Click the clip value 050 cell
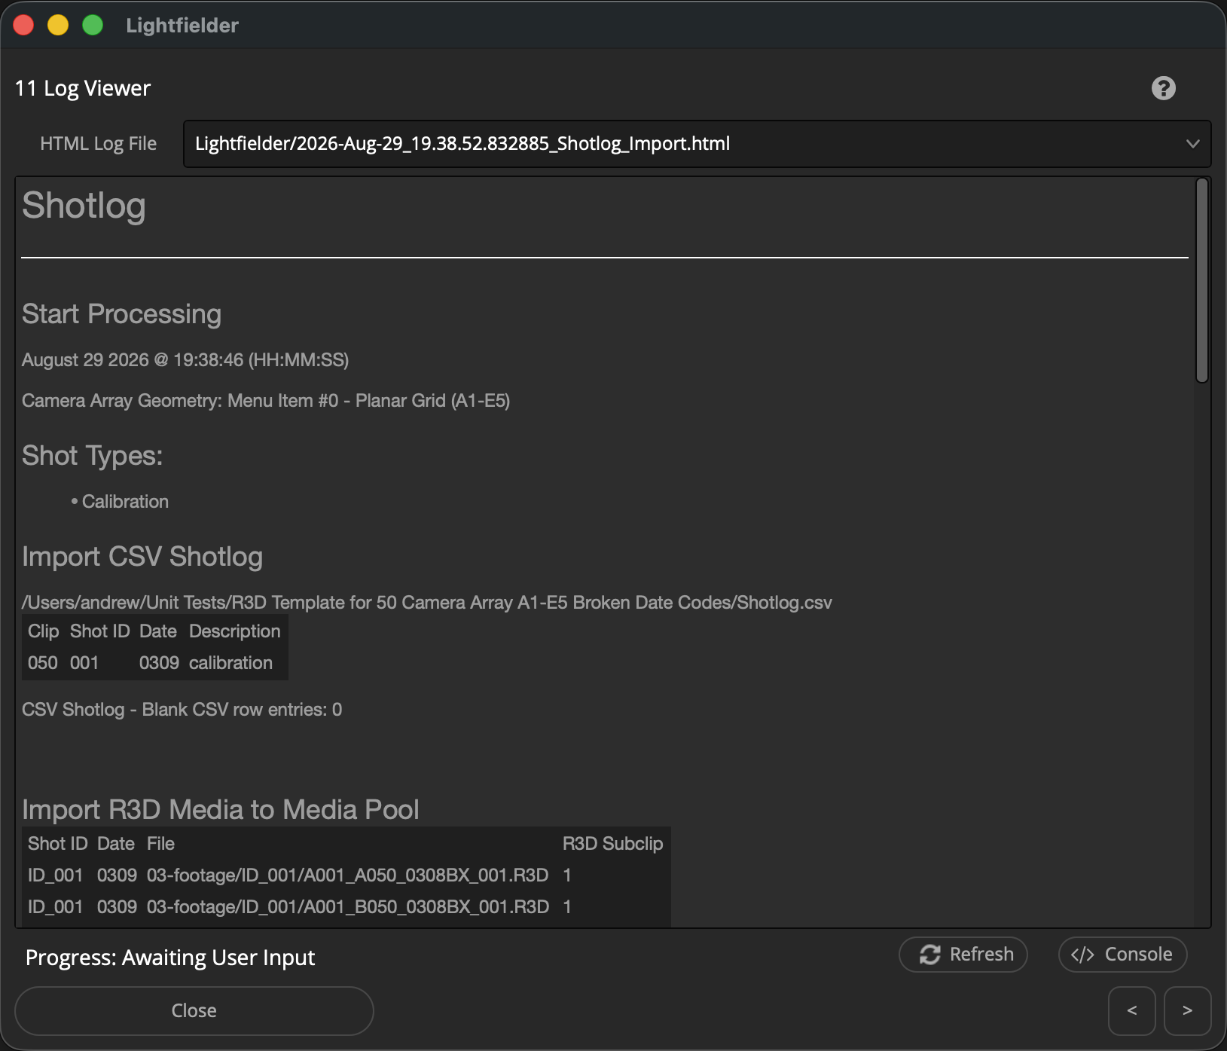The width and height of the screenshot is (1227, 1051). [43, 663]
